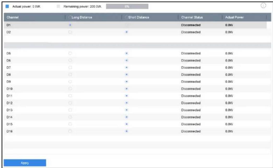Click the D2 channel name cell
Image resolution: width=273 pixels, height=168 pixels.
point(9,32)
